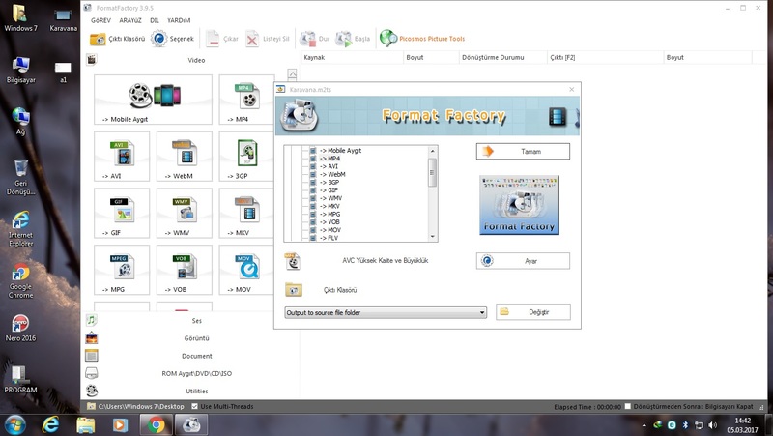Open Seçenek options in toolbar
Screen dimensions: 773x436
172,39
